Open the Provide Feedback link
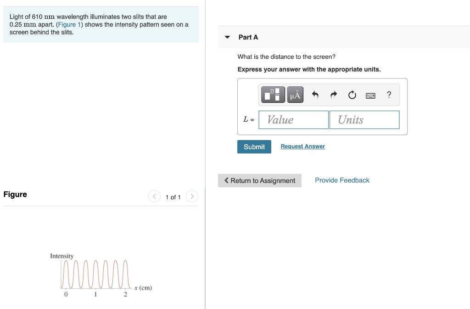 click(x=342, y=180)
